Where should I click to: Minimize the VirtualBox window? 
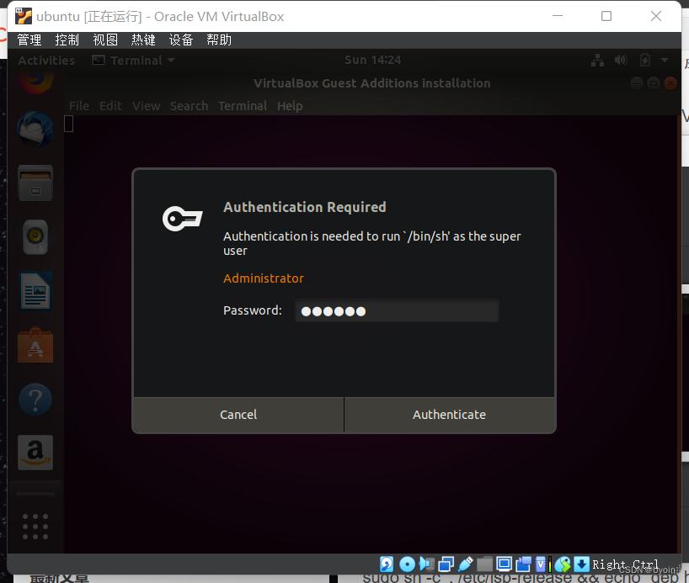point(558,16)
